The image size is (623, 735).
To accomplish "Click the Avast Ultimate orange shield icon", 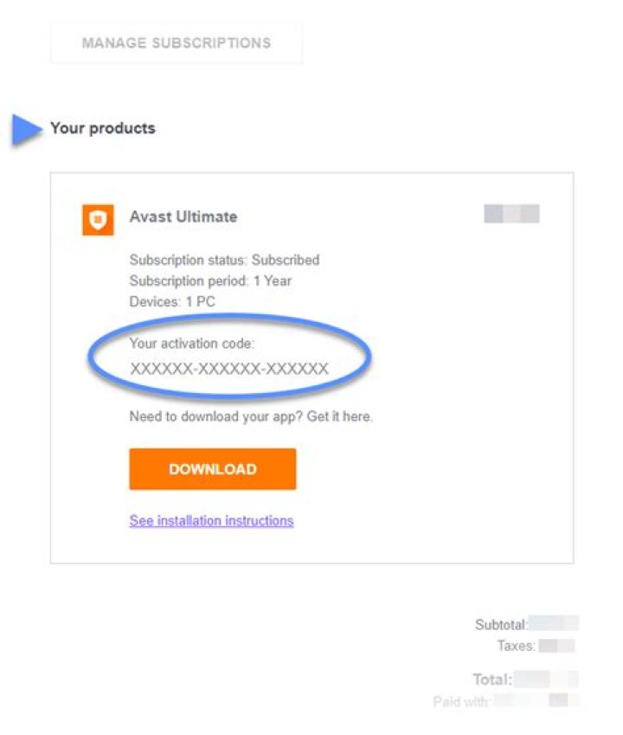I will pyautogui.click(x=98, y=220).
